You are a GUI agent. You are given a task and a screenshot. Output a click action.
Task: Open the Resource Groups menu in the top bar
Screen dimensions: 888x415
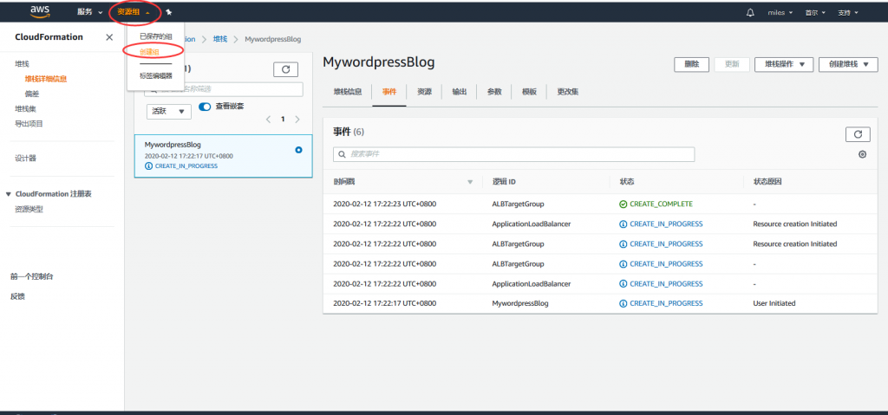pos(134,12)
